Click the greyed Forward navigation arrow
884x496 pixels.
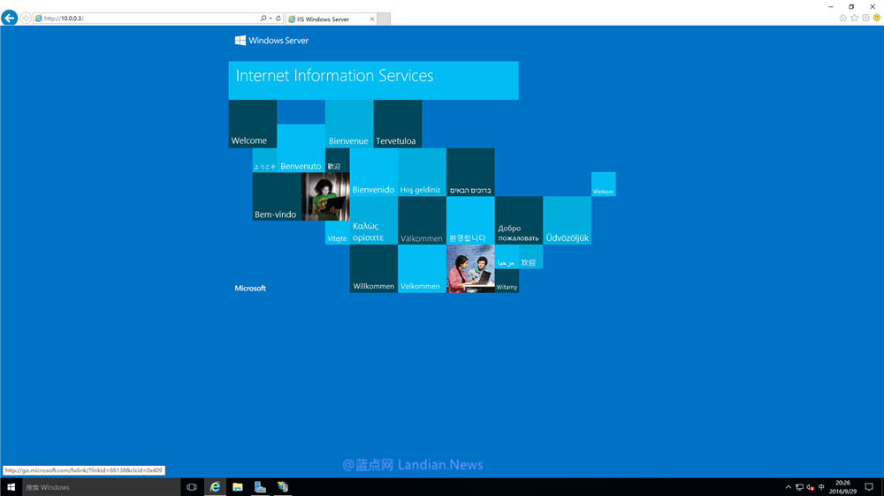(x=26, y=19)
